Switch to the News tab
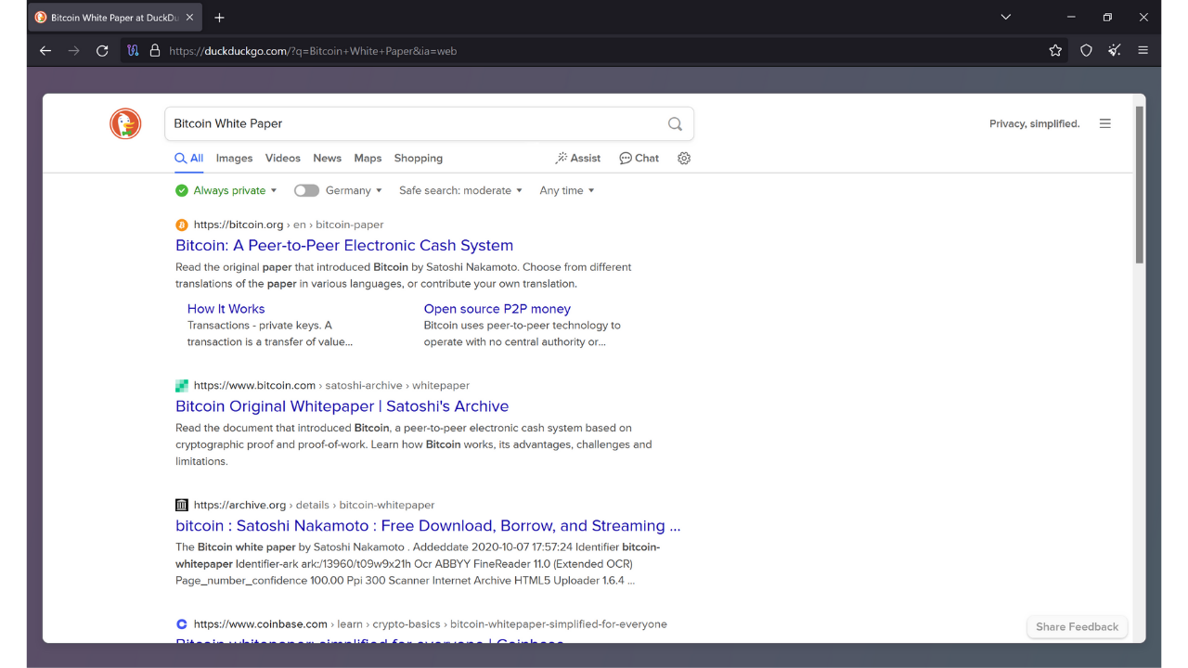1188x668 pixels. (327, 158)
